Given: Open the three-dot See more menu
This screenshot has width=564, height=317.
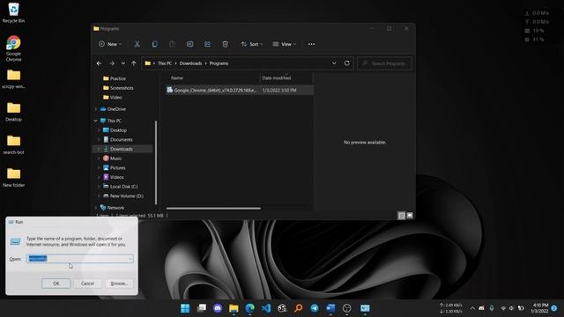Looking at the screenshot, I should coord(311,44).
